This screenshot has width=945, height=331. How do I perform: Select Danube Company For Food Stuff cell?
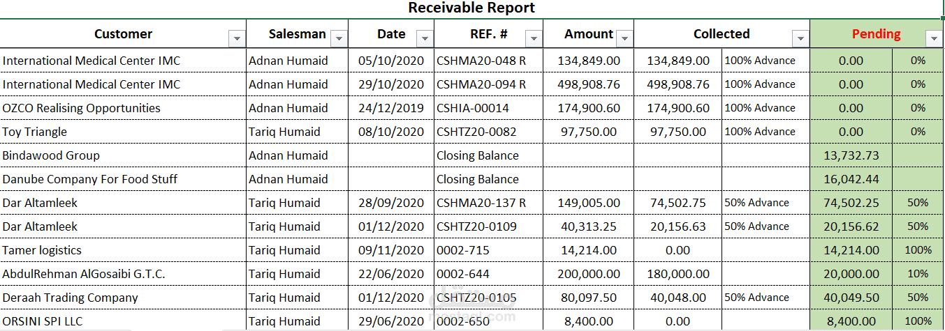(x=90, y=179)
